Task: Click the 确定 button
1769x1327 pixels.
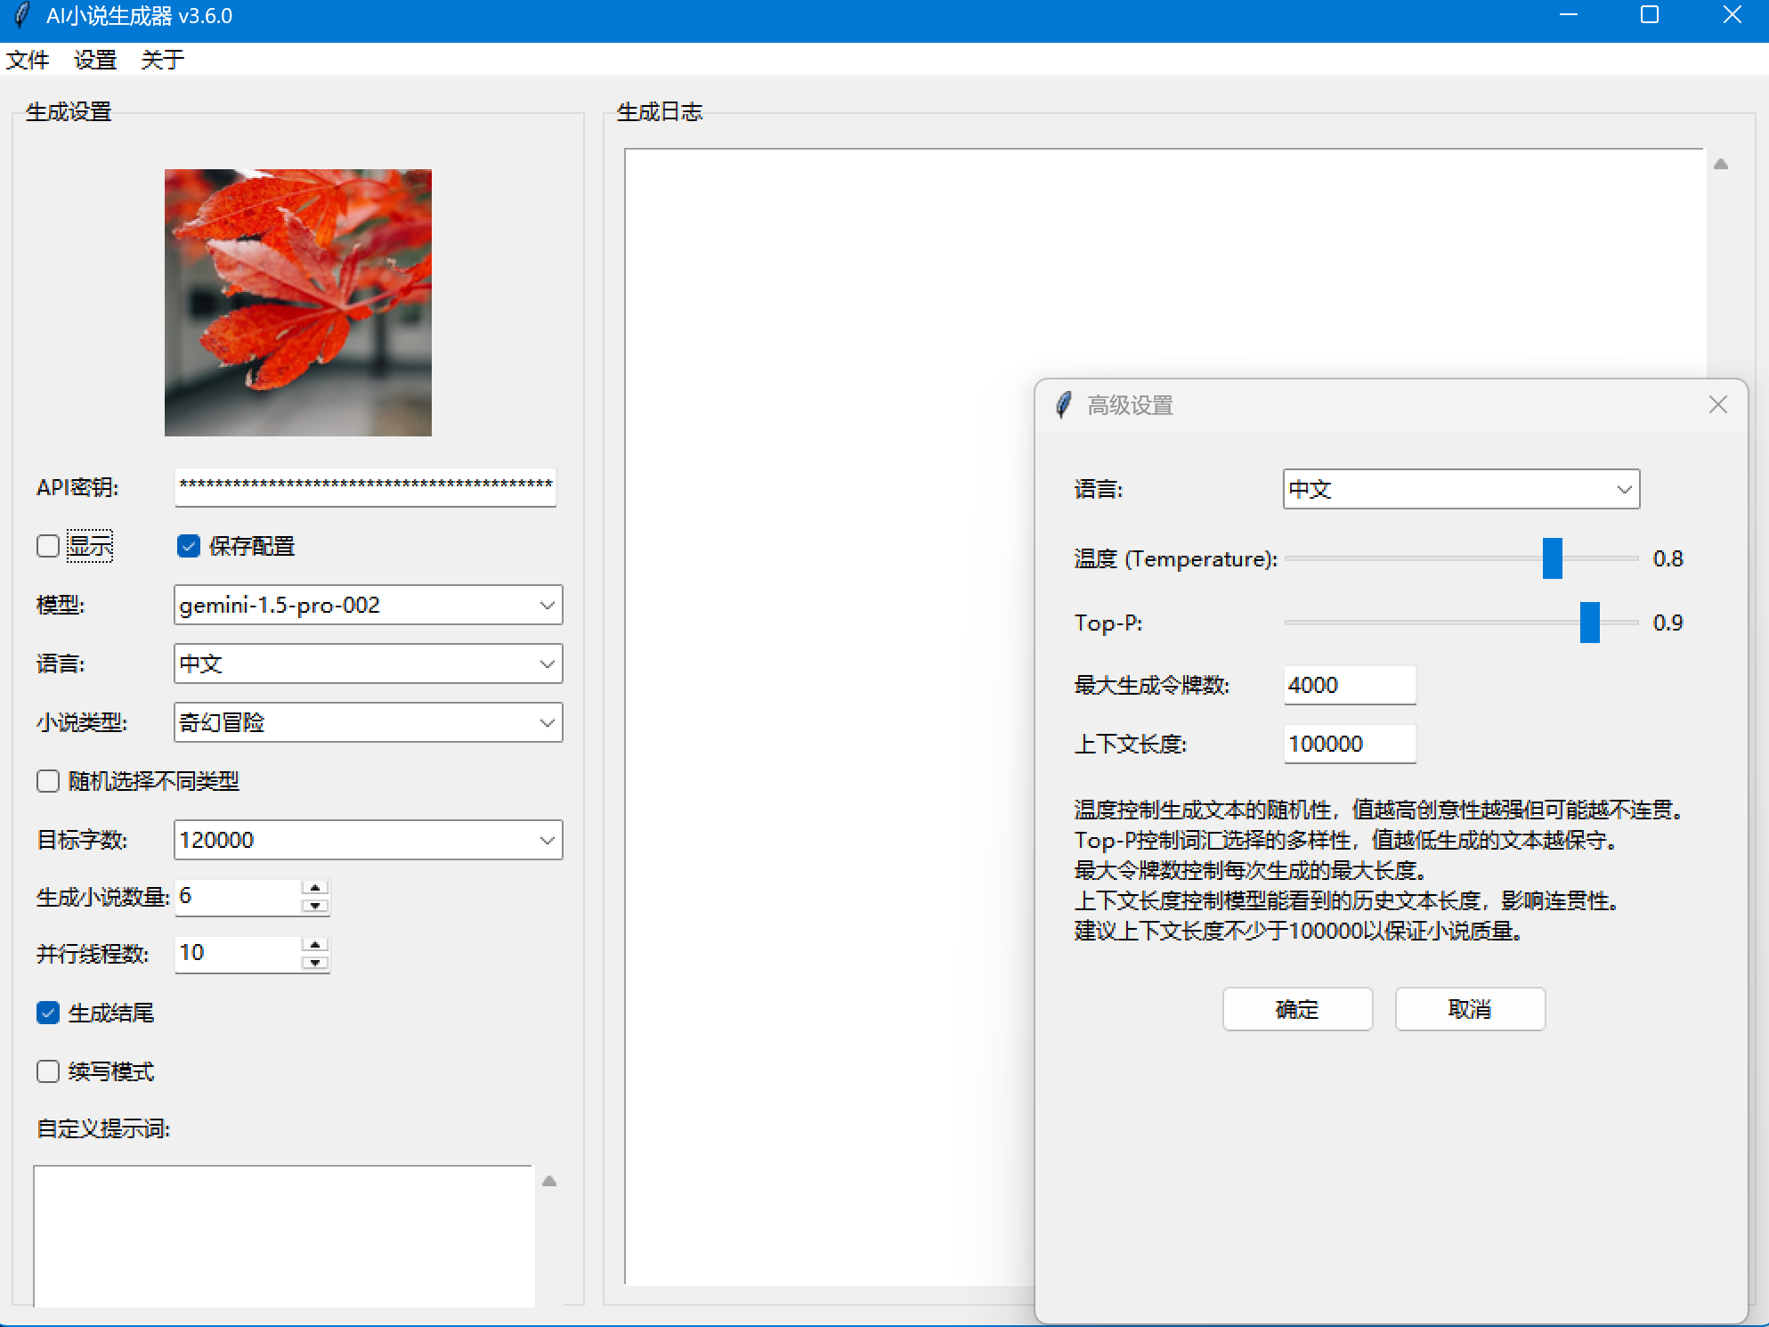Action: click(x=1297, y=1009)
